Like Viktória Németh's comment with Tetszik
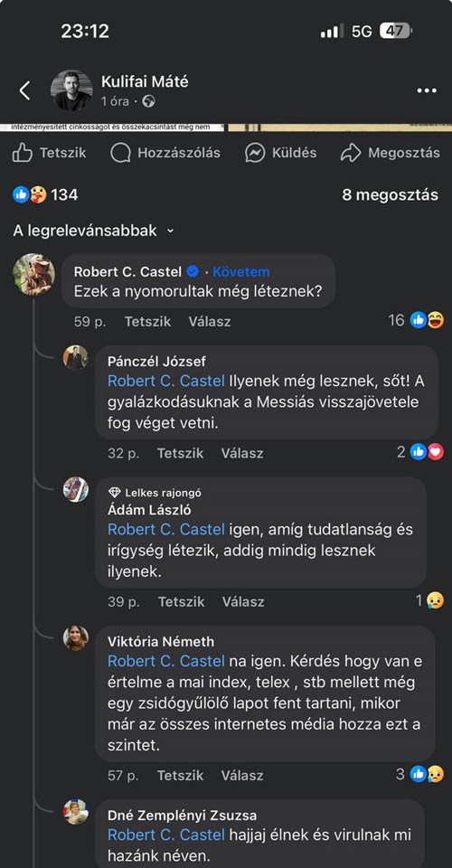The height and width of the screenshot is (868, 452). (181, 776)
